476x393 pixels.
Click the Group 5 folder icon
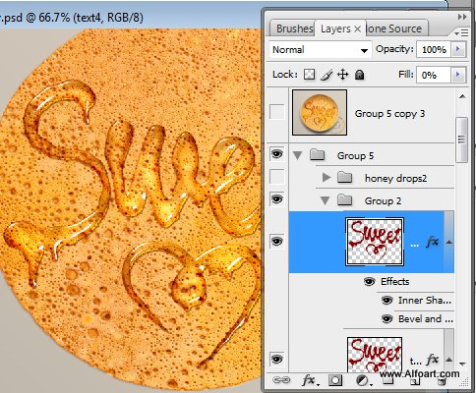[x=318, y=155]
